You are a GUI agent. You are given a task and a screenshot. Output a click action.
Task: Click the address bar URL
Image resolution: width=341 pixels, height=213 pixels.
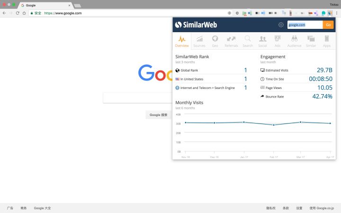[63, 13]
